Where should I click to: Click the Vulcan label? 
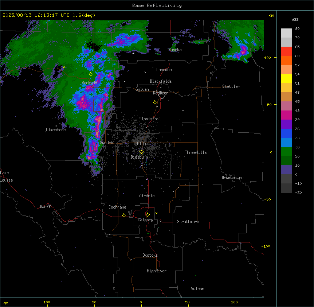tap(198, 289)
